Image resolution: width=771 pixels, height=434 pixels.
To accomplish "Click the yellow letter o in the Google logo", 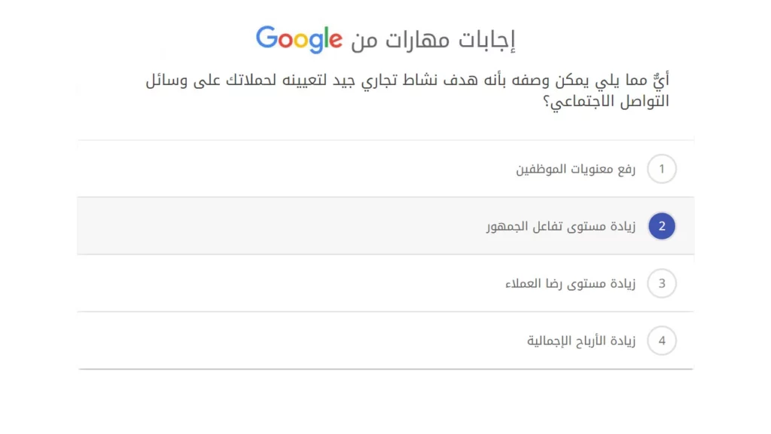I will [301, 41].
